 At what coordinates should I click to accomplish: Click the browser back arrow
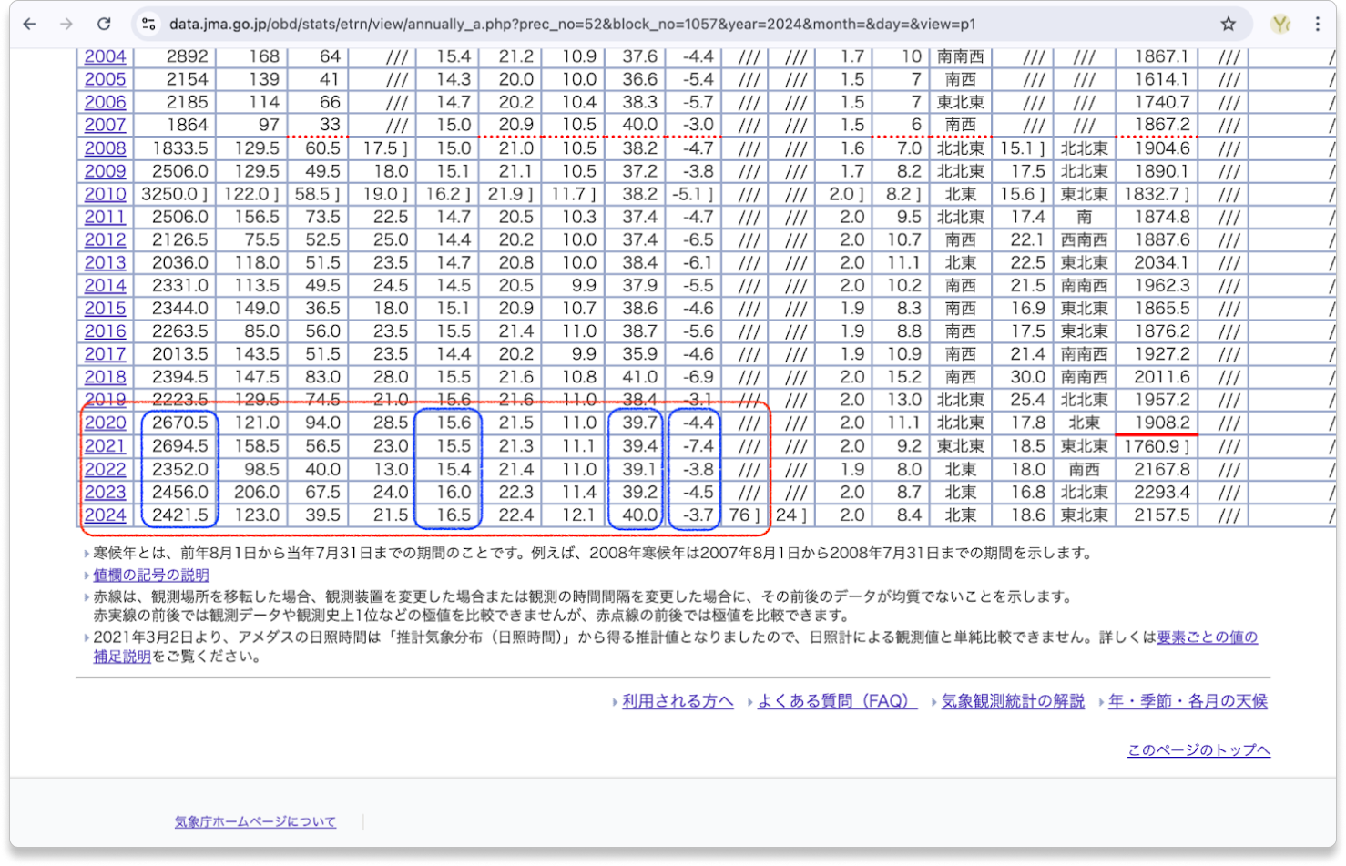click(29, 25)
